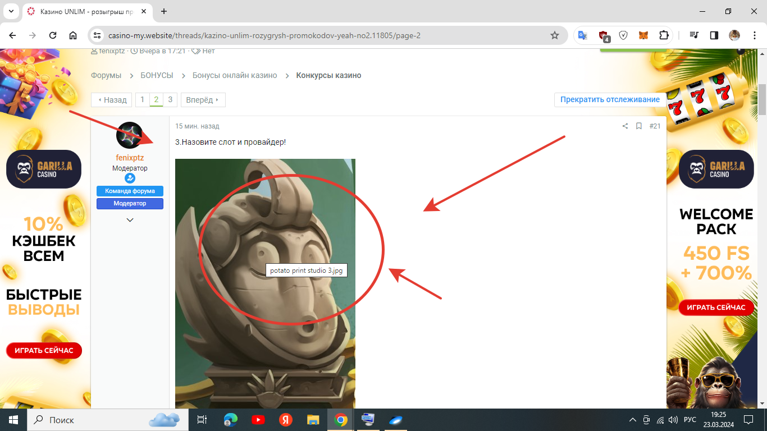Expand fenixptz user details chevron
767x431 pixels.
click(130, 220)
